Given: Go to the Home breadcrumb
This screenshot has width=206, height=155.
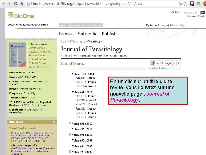Looking at the screenshot, I should pos(63,42).
